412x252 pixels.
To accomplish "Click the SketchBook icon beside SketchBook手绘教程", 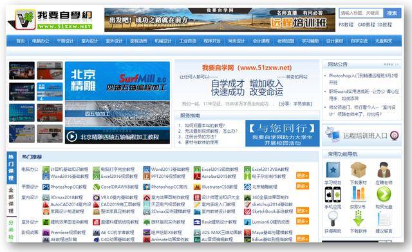I will tap(247, 211).
